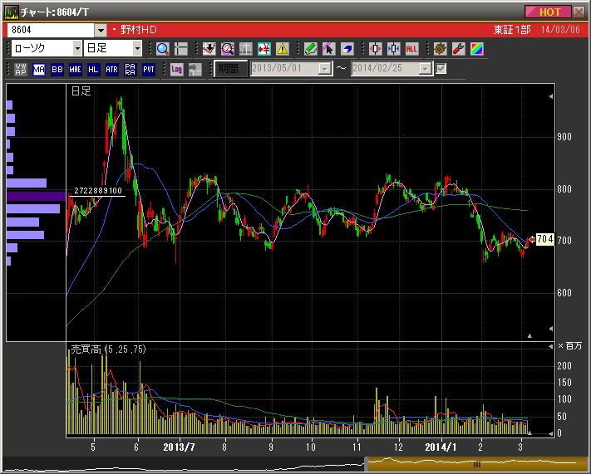This screenshot has width=591, height=474.
Task: Click the crosshair cursor icon
Action: [180, 49]
